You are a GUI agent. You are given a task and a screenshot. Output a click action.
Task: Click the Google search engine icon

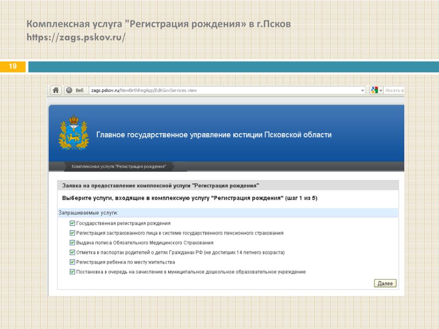point(374,90)
